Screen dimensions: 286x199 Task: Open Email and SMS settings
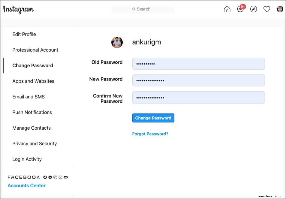pos(29,97)
